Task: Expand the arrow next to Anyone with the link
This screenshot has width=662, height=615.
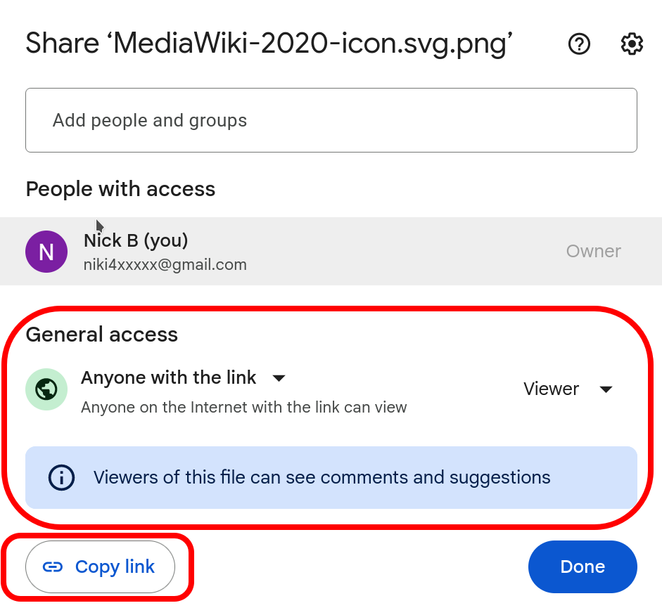Action: click(x=279, y=378)
